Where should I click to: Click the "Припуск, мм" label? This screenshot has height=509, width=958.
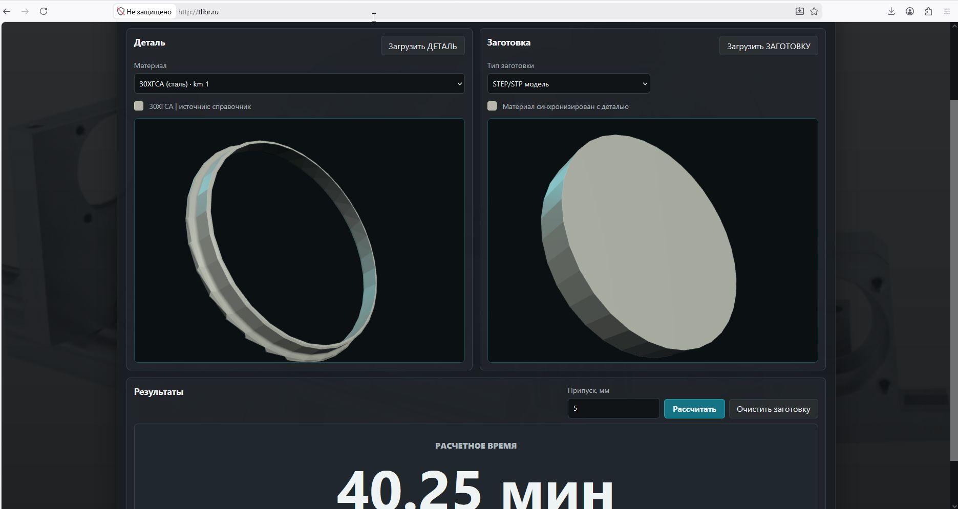[588, 390]
